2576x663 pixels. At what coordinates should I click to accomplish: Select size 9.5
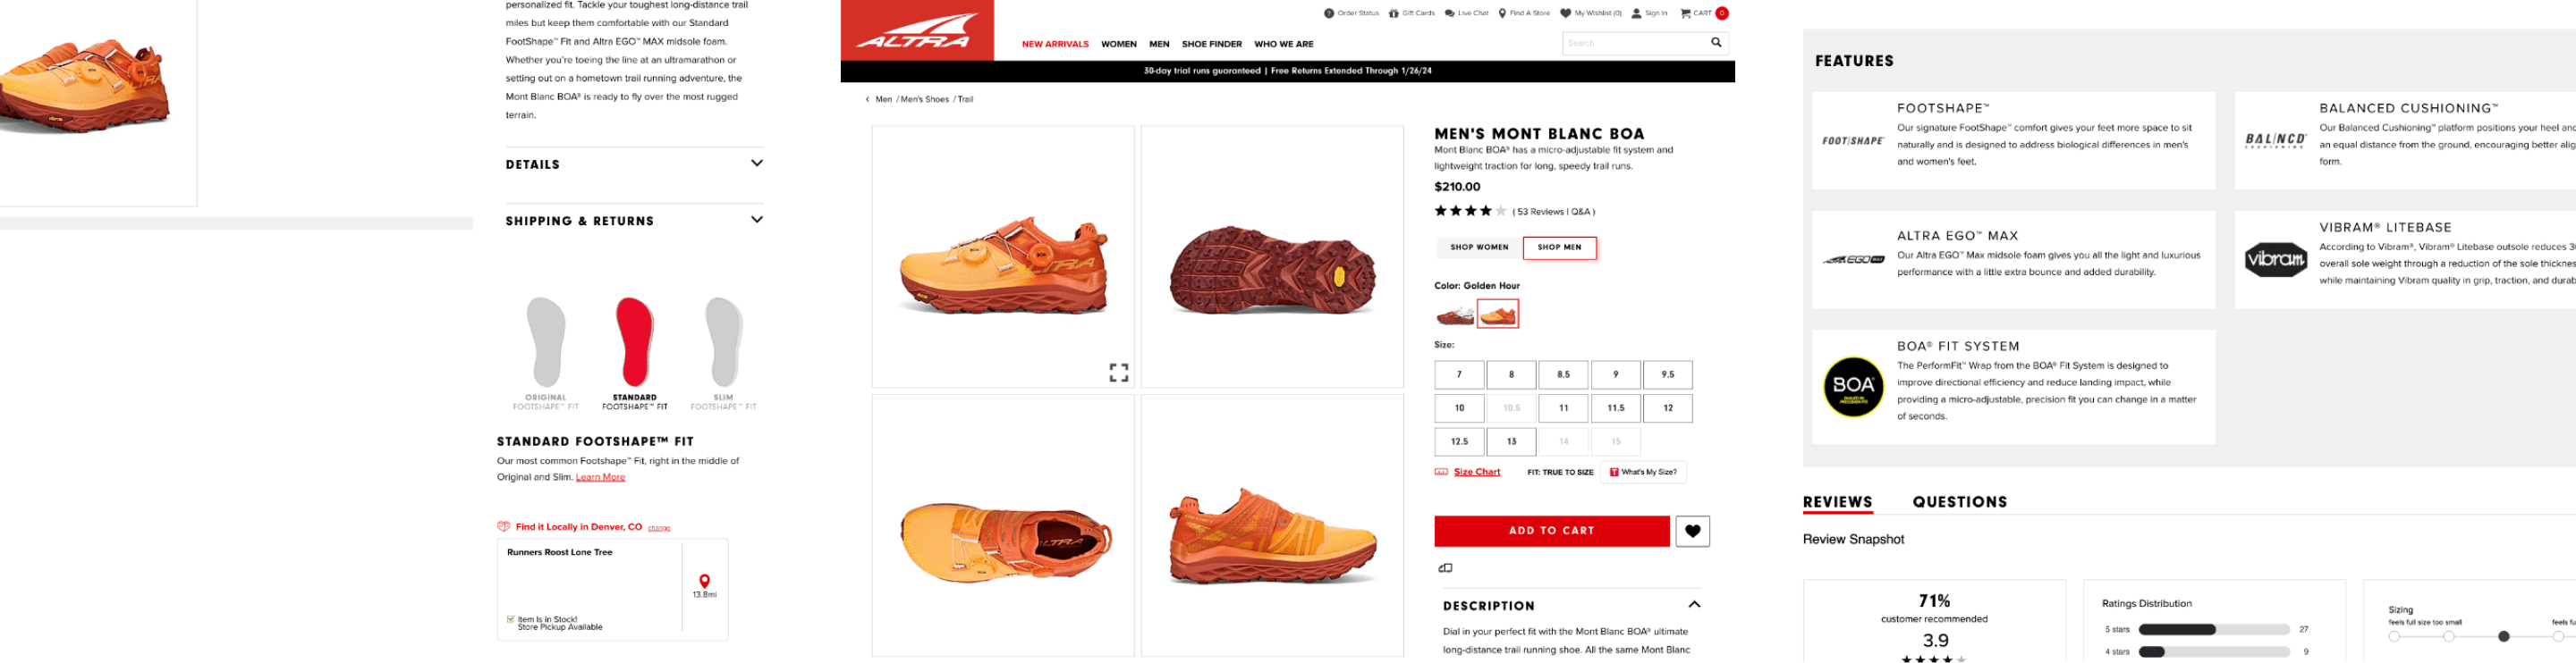click(1667, 374)
